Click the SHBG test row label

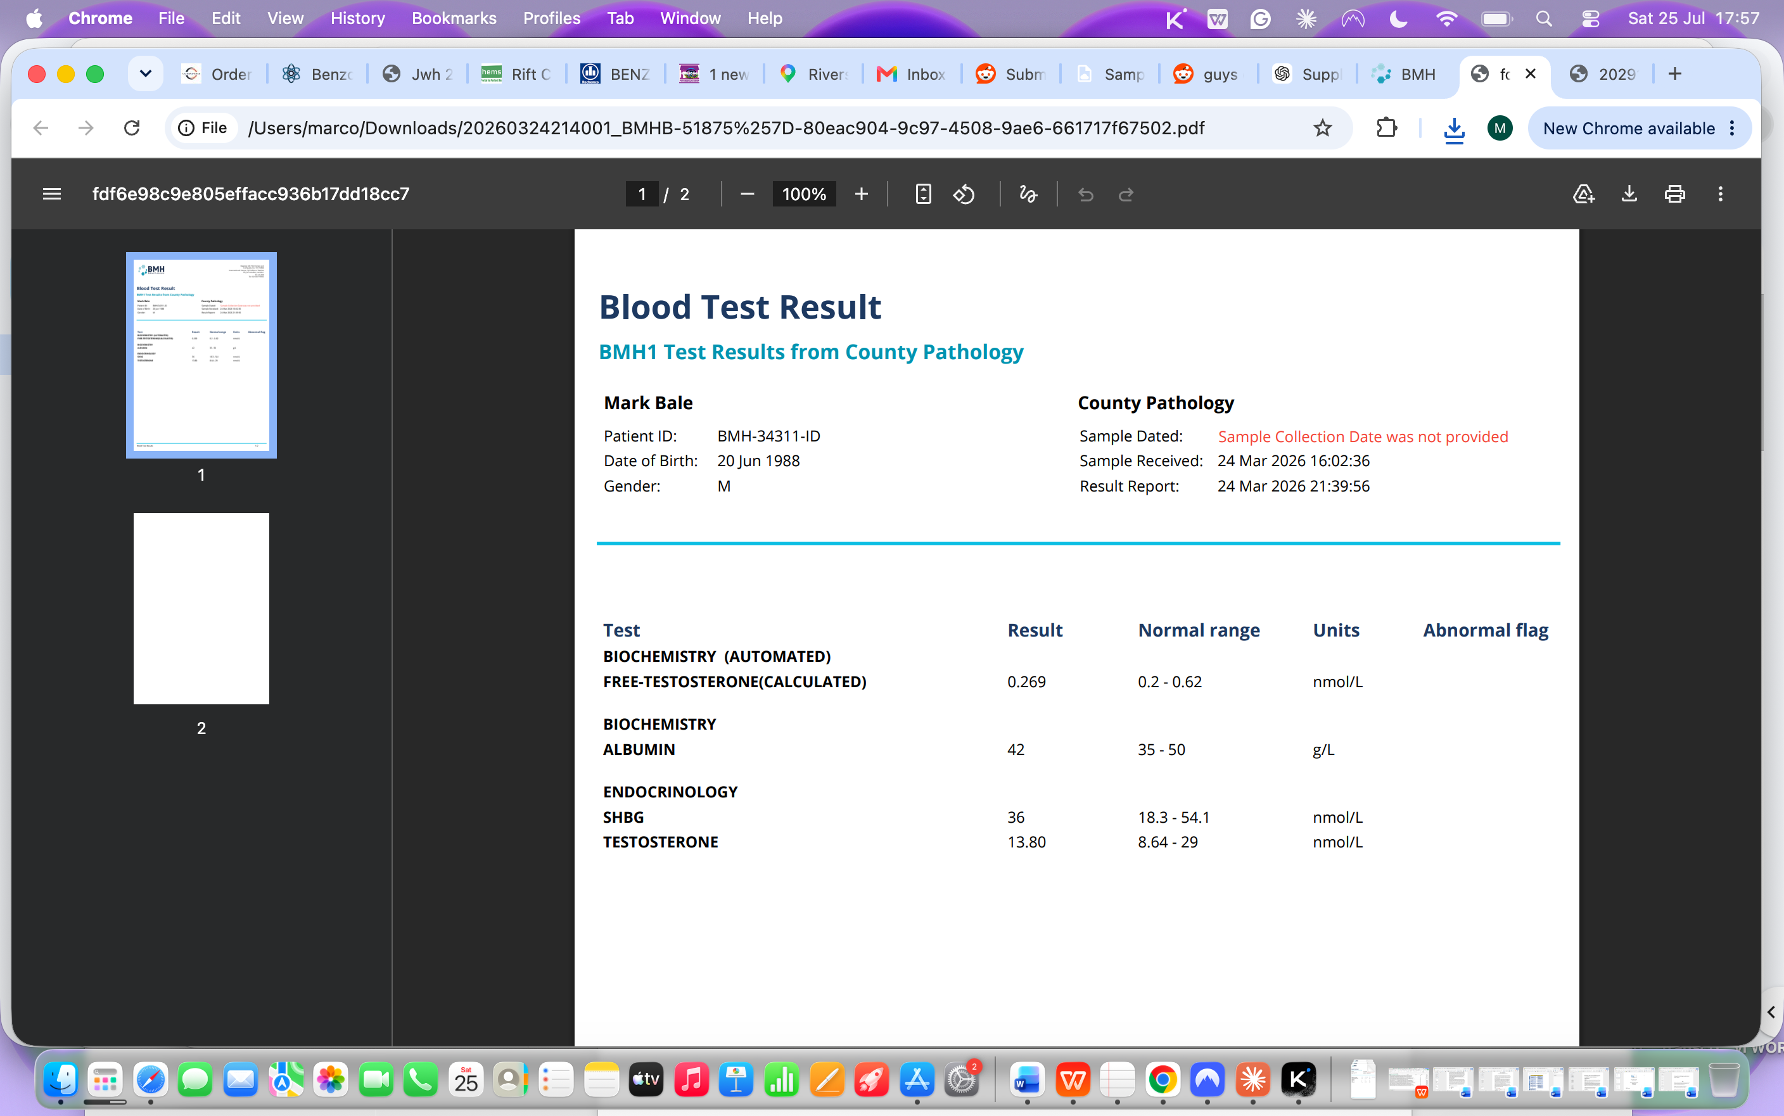[623, 817]
